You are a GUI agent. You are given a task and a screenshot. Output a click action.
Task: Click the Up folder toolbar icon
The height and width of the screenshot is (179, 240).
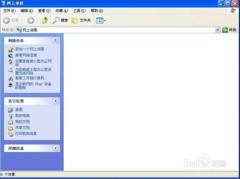(x=45, y=20)
